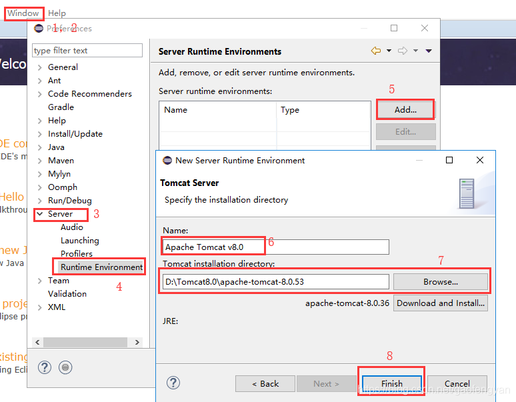Screen dimensions: 516x402
Task: Click the type filter text field
Action: click(87, 50)
